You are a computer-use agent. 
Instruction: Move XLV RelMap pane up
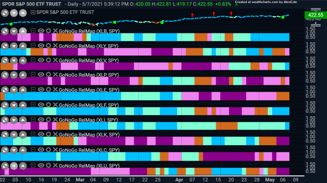23,60
